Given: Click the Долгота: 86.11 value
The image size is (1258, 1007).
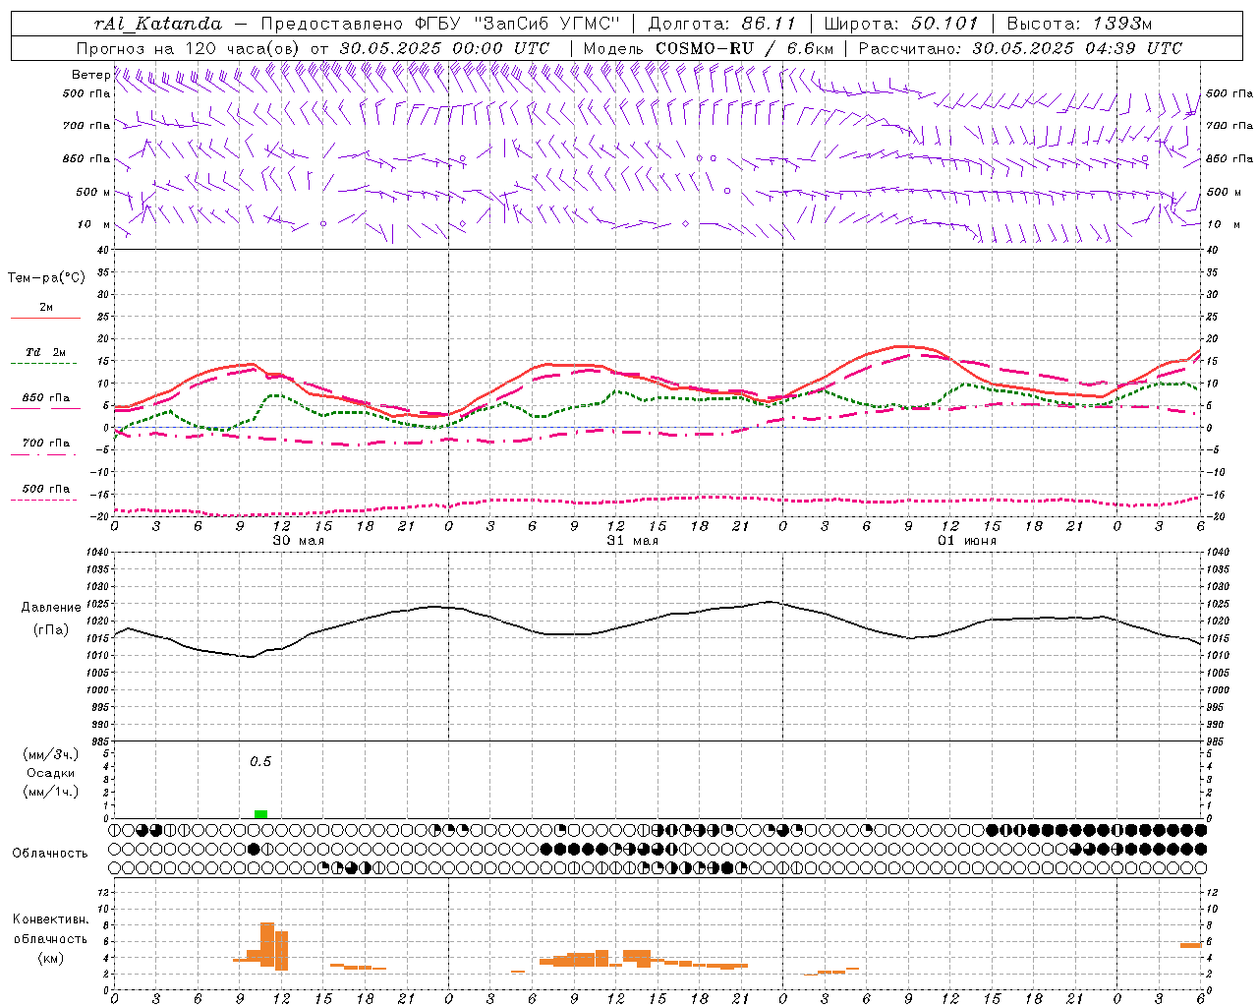Looking at the screenshot, I should coord(722,24).
